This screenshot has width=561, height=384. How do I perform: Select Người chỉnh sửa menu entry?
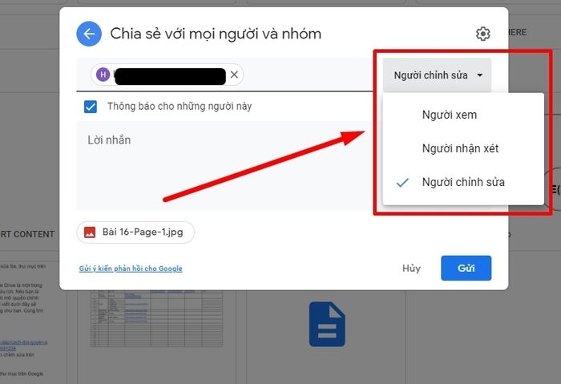(463, 182)
